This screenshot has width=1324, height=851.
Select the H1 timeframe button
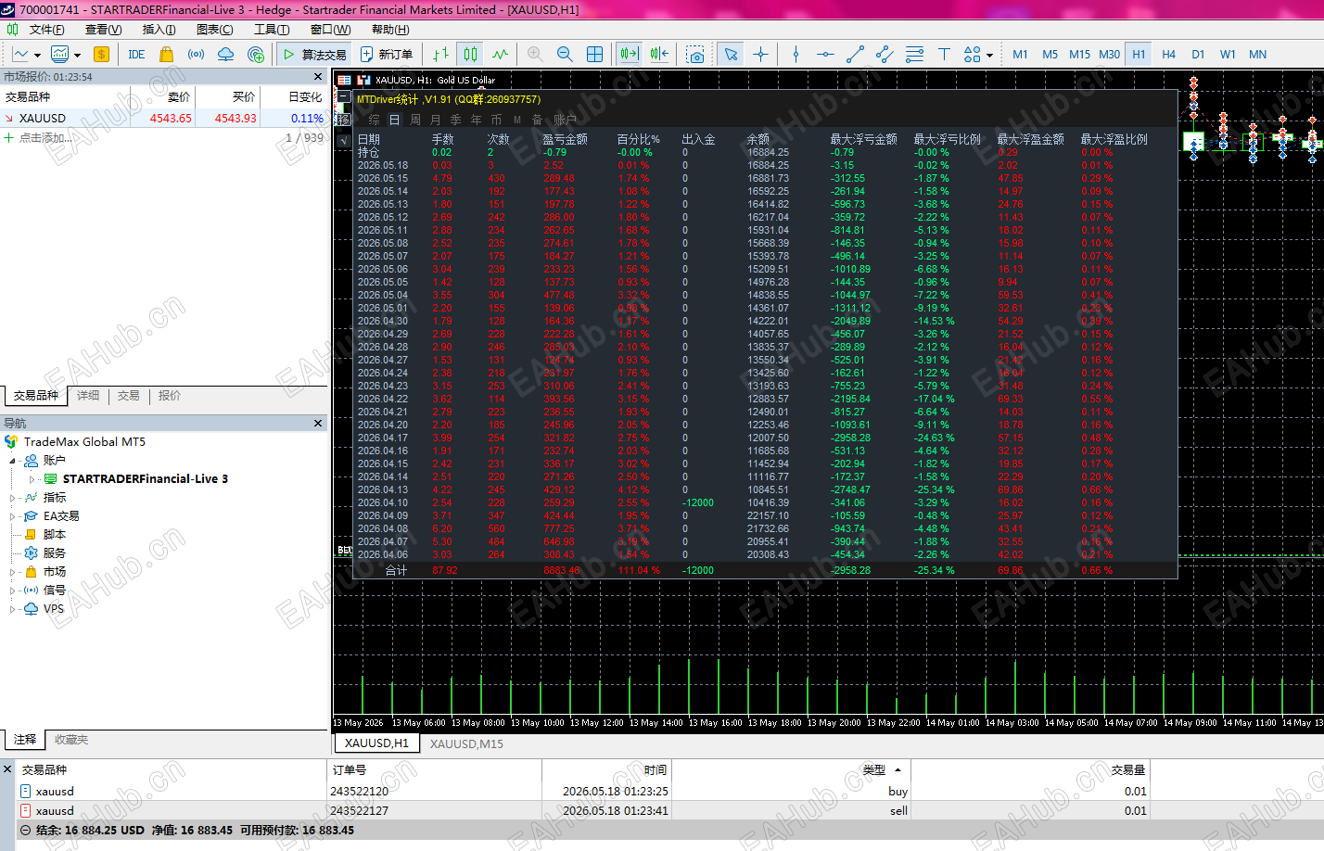click(x=1139, y=55)
